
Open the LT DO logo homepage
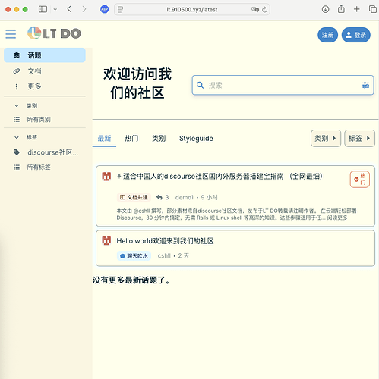(x=54, y=33)
